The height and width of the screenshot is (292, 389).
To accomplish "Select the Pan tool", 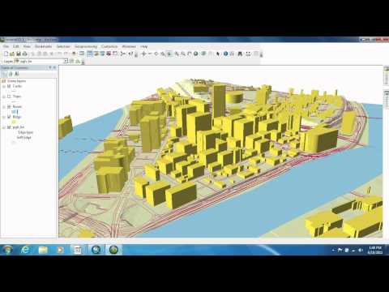I will coord(190,54).
